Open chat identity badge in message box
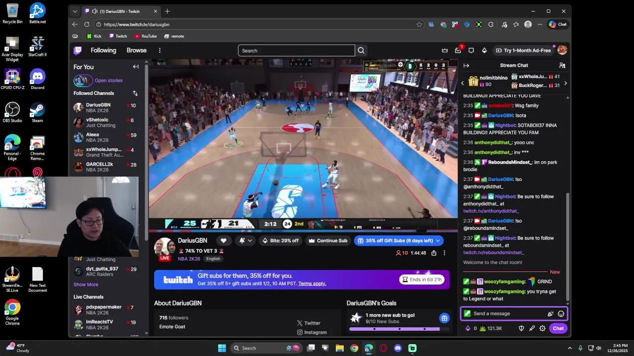The width and height of the screenshot is (634, 356). 467,313
